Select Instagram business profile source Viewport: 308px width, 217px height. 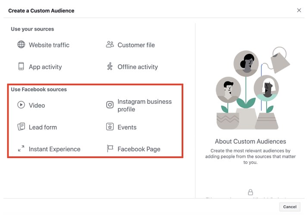coord(139,105)
